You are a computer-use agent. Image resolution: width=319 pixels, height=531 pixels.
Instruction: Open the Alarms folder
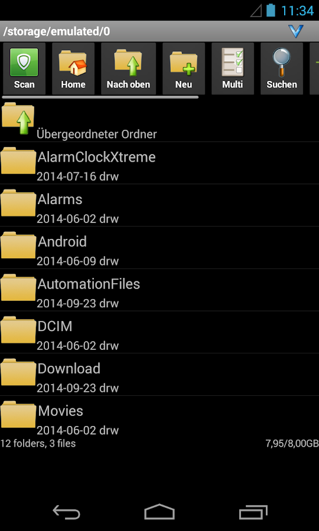tap(159, 205)
